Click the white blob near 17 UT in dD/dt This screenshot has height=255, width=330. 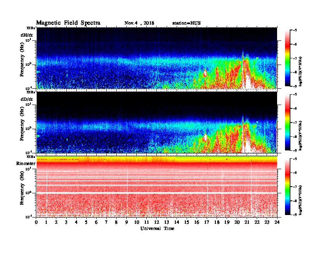pyautogui.click(x=205, y=137)
